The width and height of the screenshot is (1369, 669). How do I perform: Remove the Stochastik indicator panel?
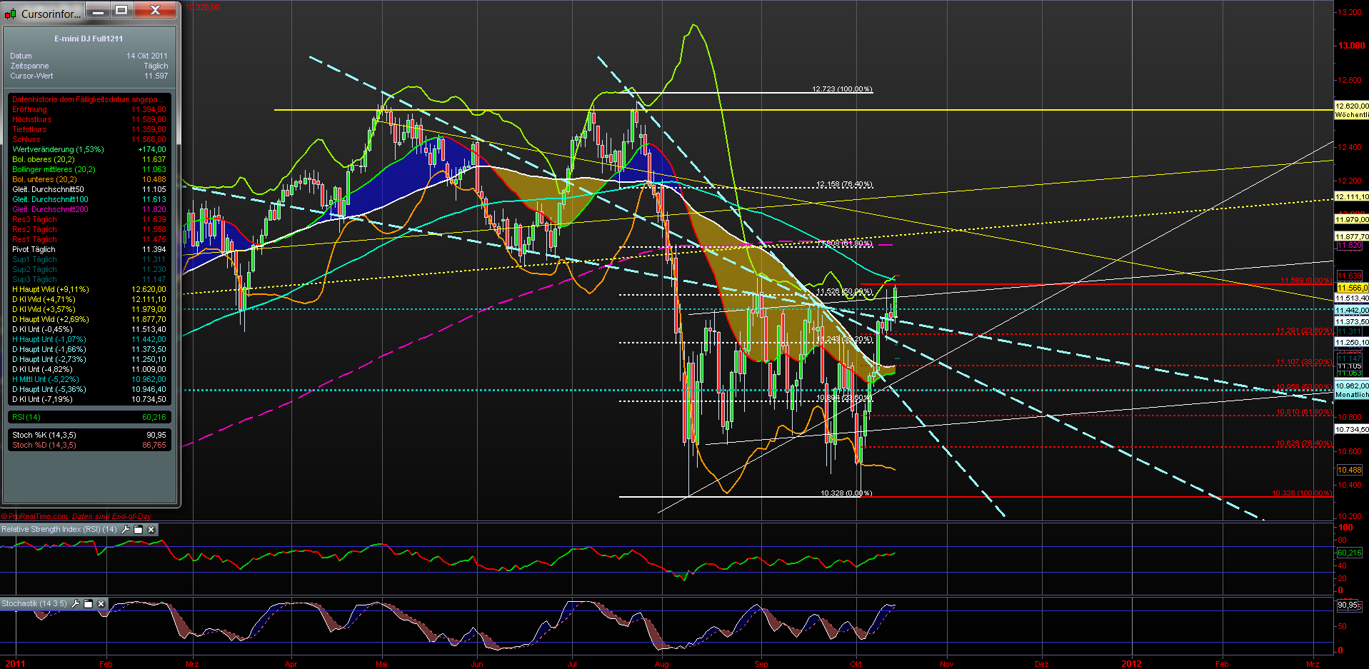pyautogui.click(x=101, y=603)
